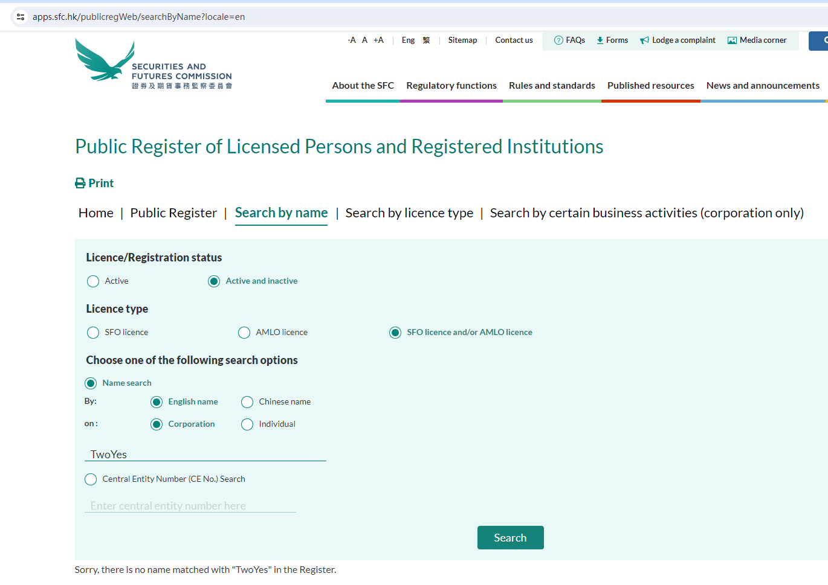Increase font size with +A
The width and height of the screenshot is (828, 585).
tap(378, 40)
